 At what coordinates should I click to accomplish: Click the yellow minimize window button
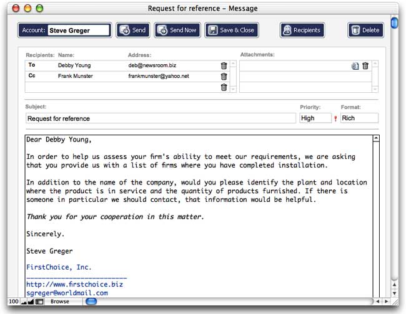click(27, 9)
